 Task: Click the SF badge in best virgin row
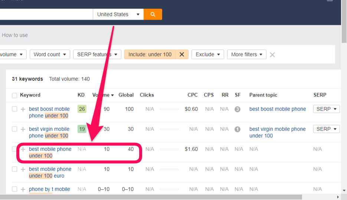[237, 129]
